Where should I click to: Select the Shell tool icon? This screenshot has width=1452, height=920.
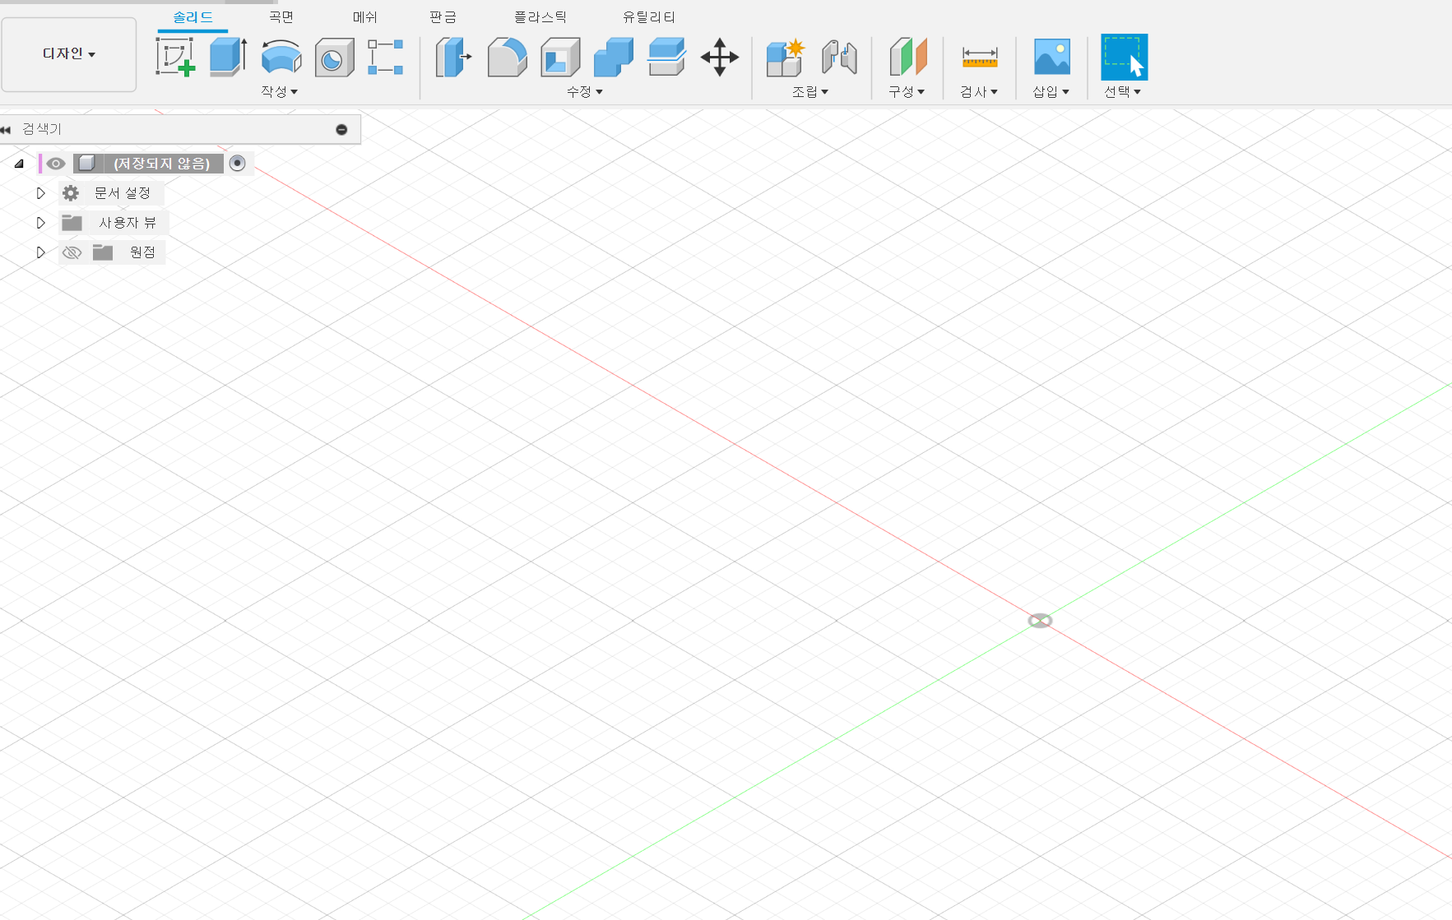point(560,57)
